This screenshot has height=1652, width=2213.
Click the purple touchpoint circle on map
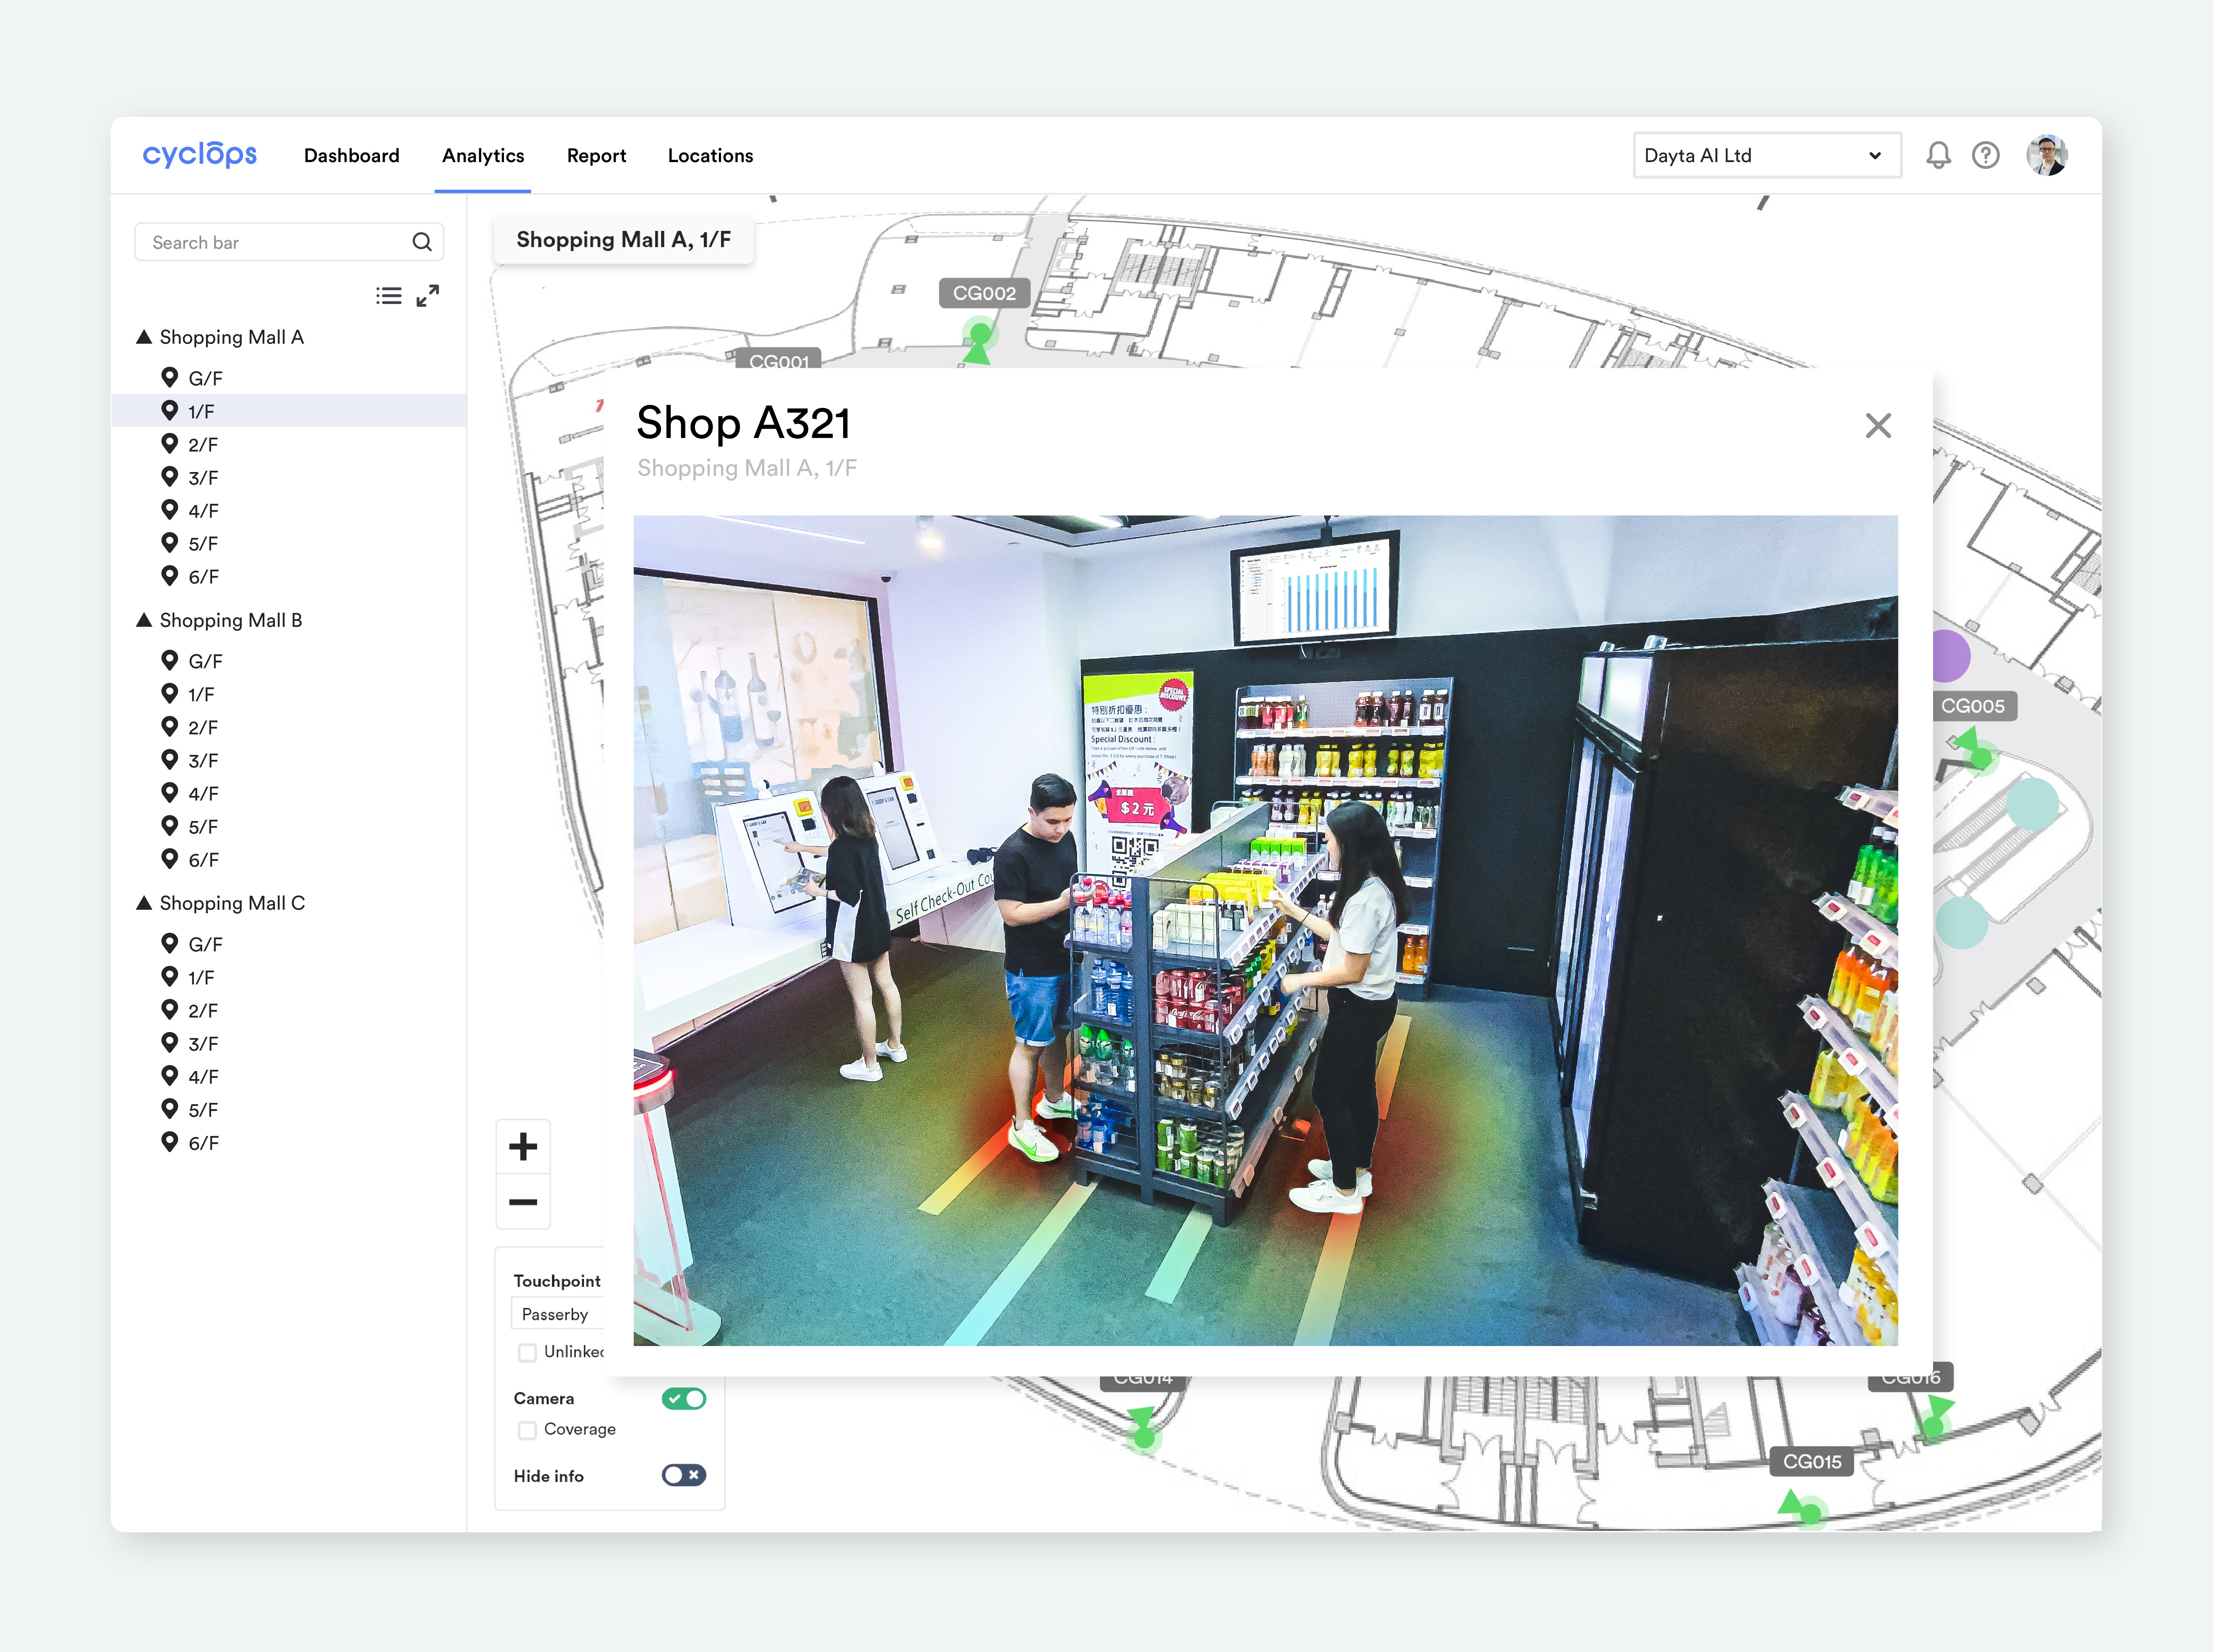[x=1951, y=656]
